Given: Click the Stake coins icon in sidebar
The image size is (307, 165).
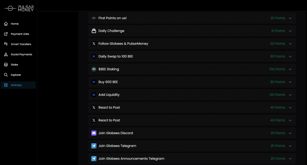Looking at the screenshot, I should click(x=6, y=65).
